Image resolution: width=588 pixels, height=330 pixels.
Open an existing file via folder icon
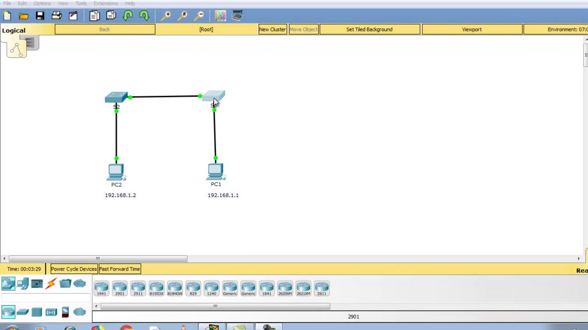(x=23, y=16)
